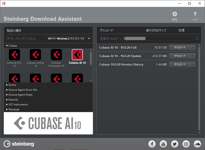Image resolution: width=205 pixels, height=150 pixels.
Task: Click the 15.07 GB size text
Action: [x=160, y=48]
